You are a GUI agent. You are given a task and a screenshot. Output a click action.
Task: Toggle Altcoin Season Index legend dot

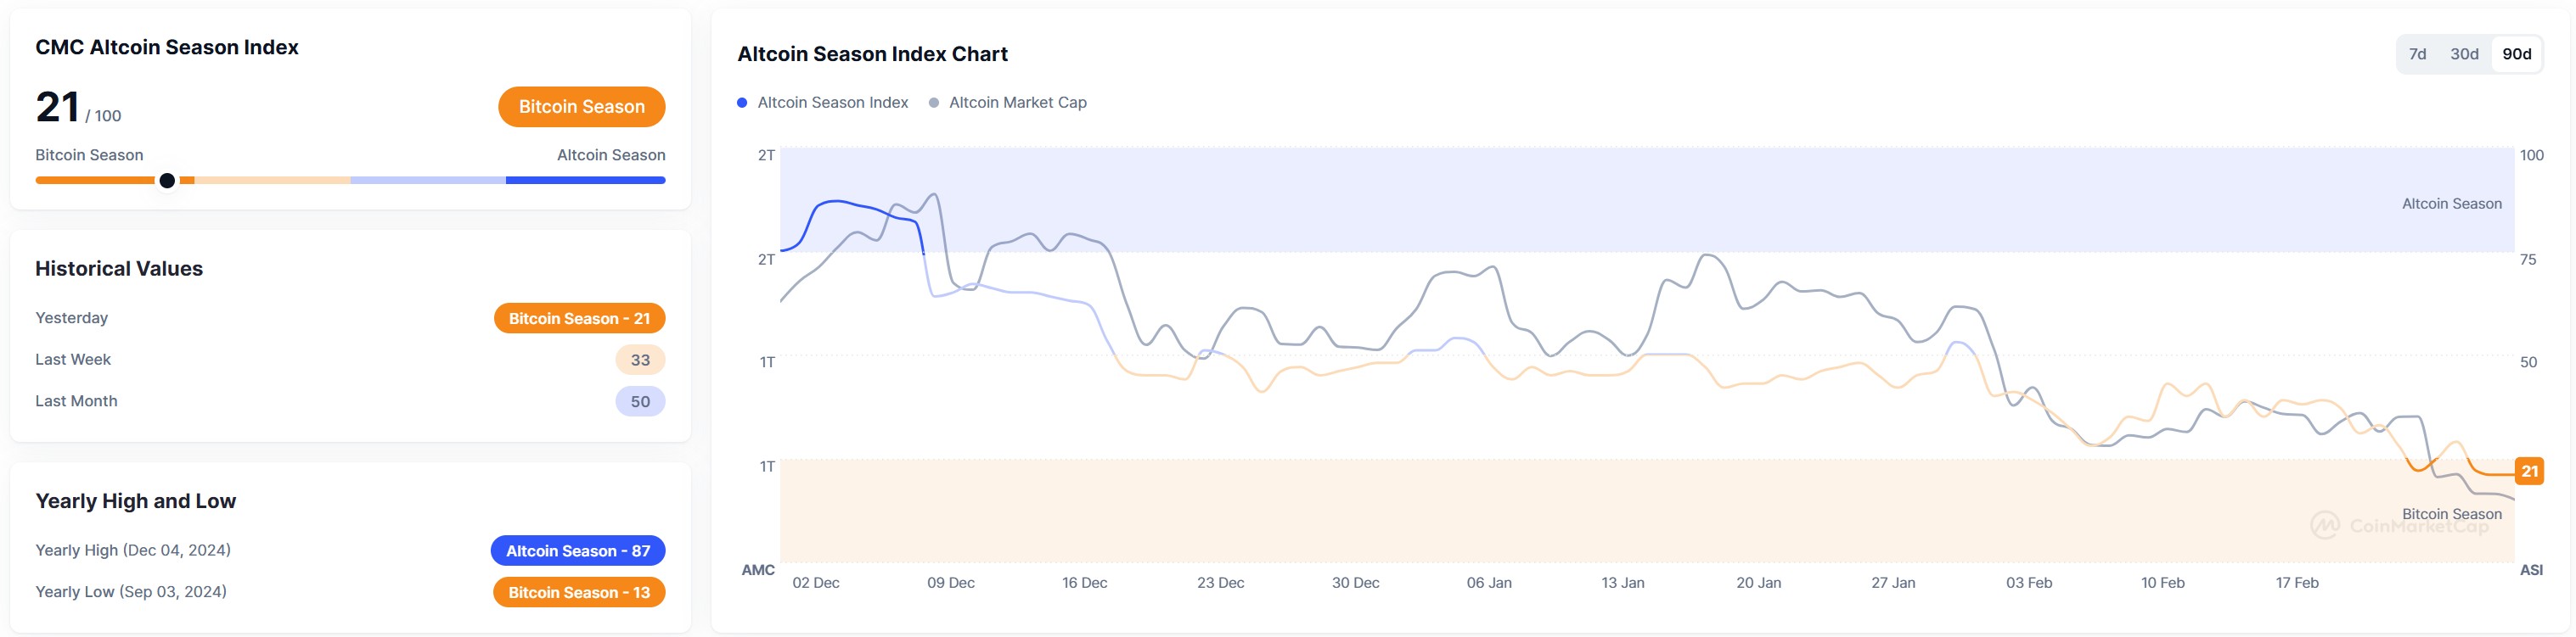point(742,103)
